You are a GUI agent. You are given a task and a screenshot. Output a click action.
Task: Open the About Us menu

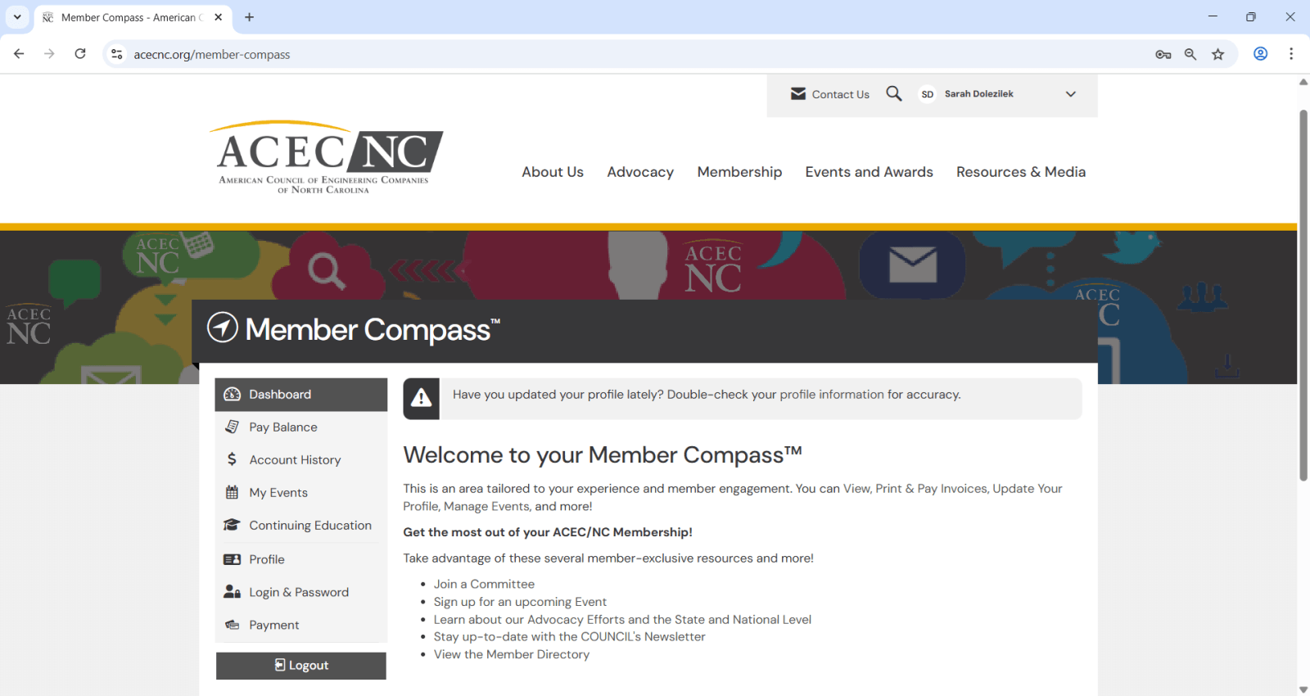coord(553,172)
